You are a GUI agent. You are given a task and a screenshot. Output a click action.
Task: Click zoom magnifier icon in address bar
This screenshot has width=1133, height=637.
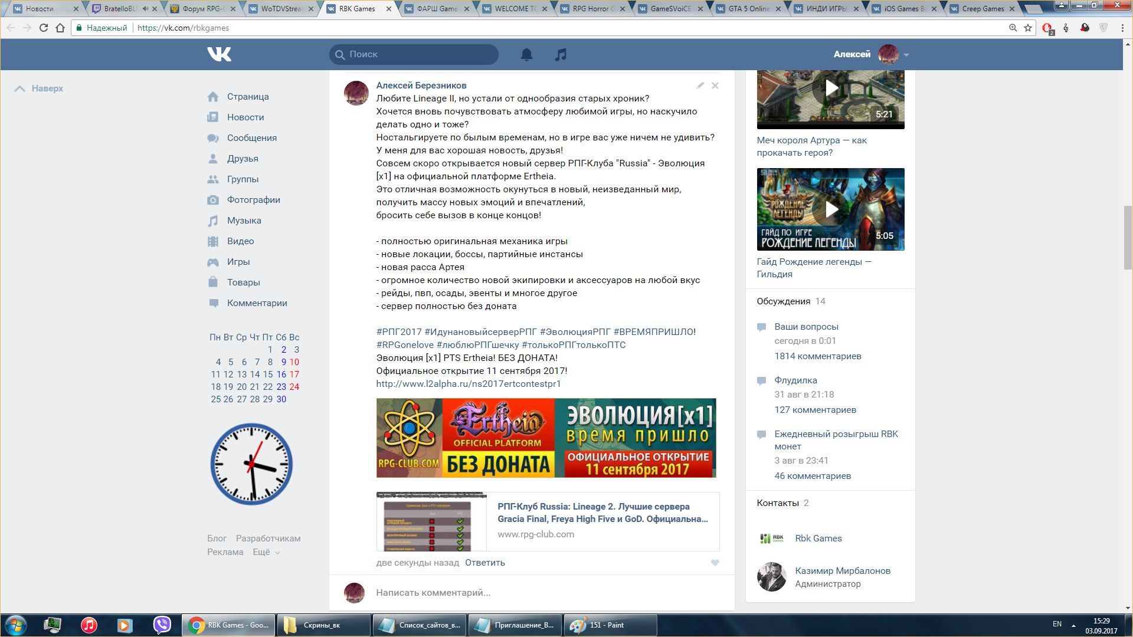[x=1013, y=28]
